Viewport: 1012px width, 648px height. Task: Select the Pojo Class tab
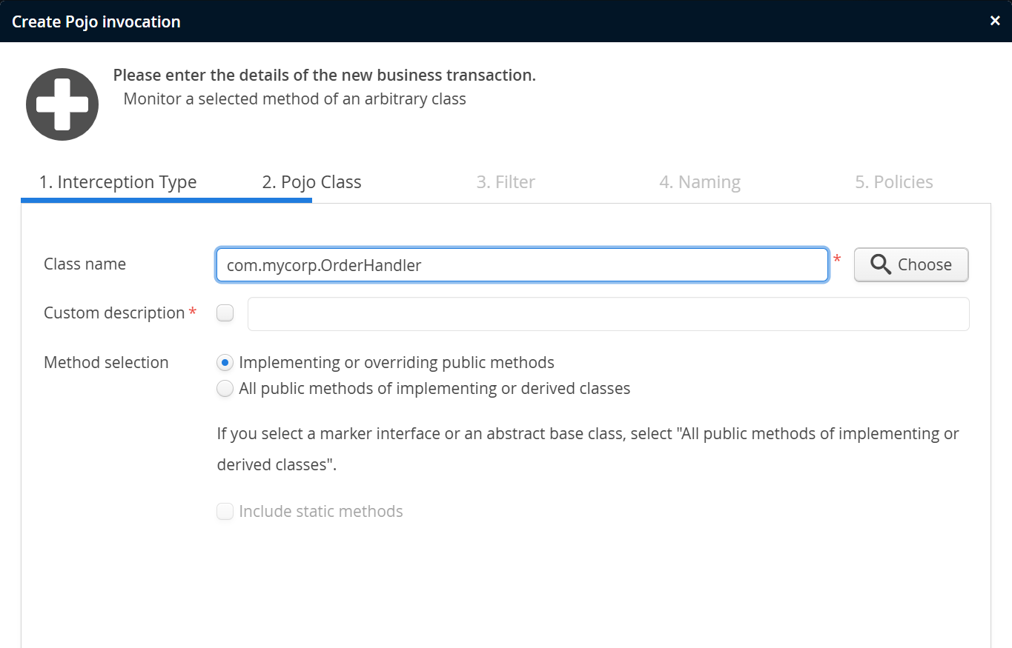pyautogui.click(x=311, y=182)
